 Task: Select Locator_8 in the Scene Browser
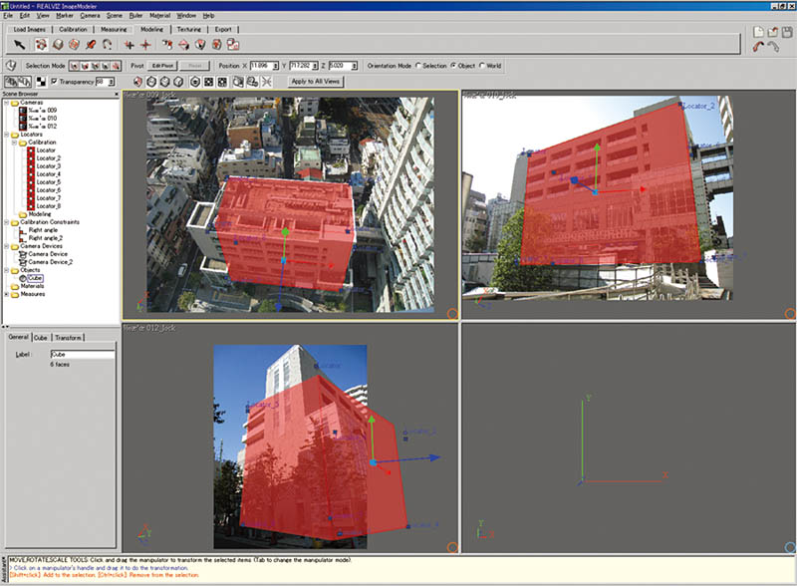tap(48, 206)
